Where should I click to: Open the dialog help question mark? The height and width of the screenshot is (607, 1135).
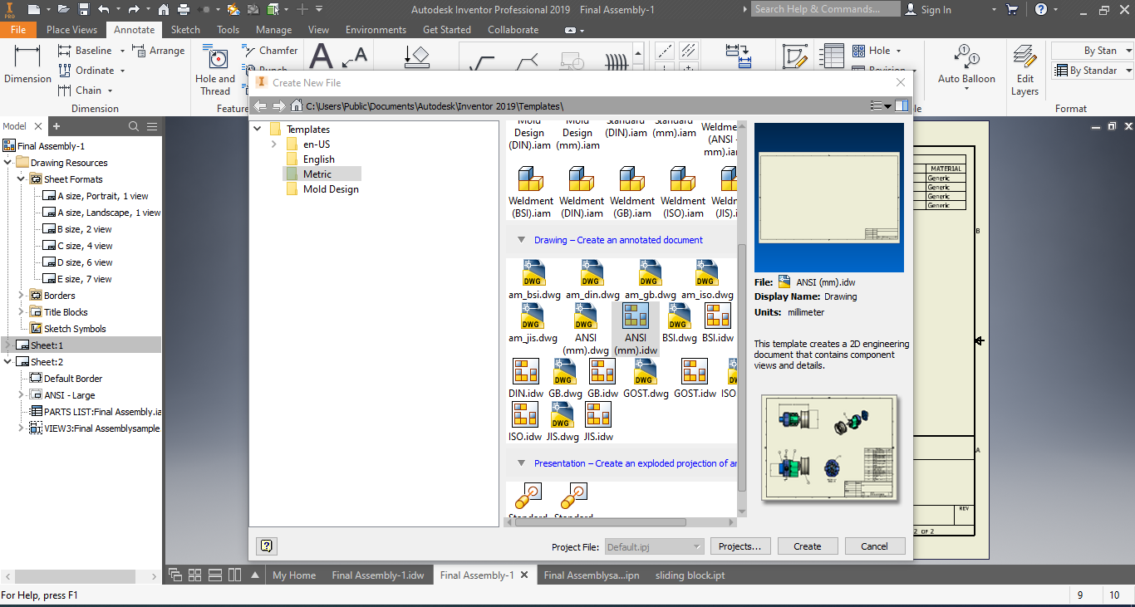[267, 546]
